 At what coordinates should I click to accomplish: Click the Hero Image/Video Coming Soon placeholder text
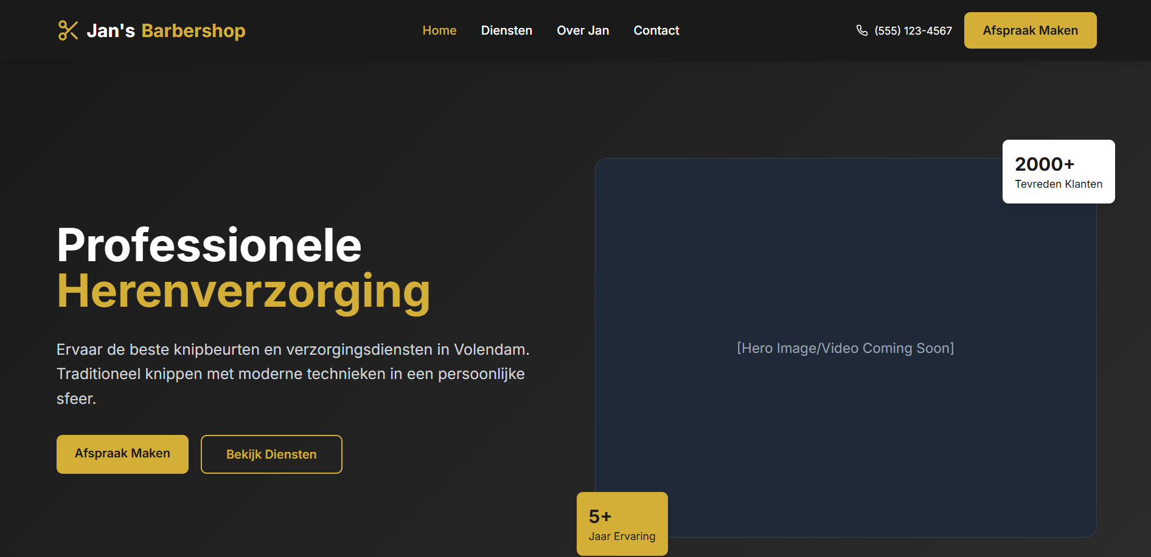(x=845, y=348)
